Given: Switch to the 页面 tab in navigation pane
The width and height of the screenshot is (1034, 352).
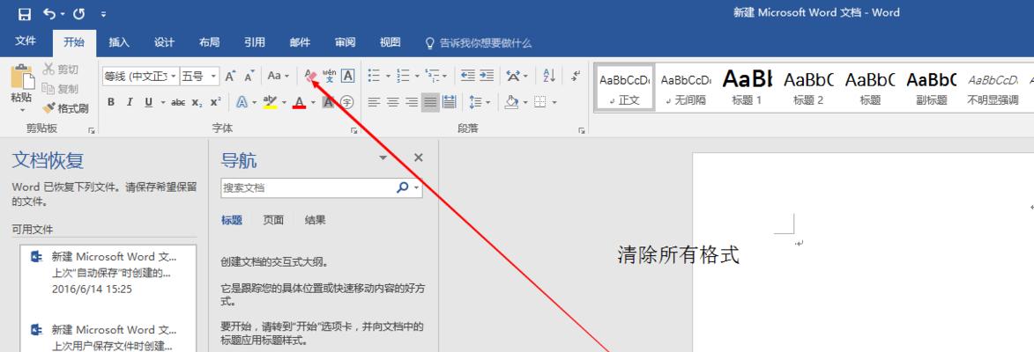Looking at the screenshot, I should 273,220.
